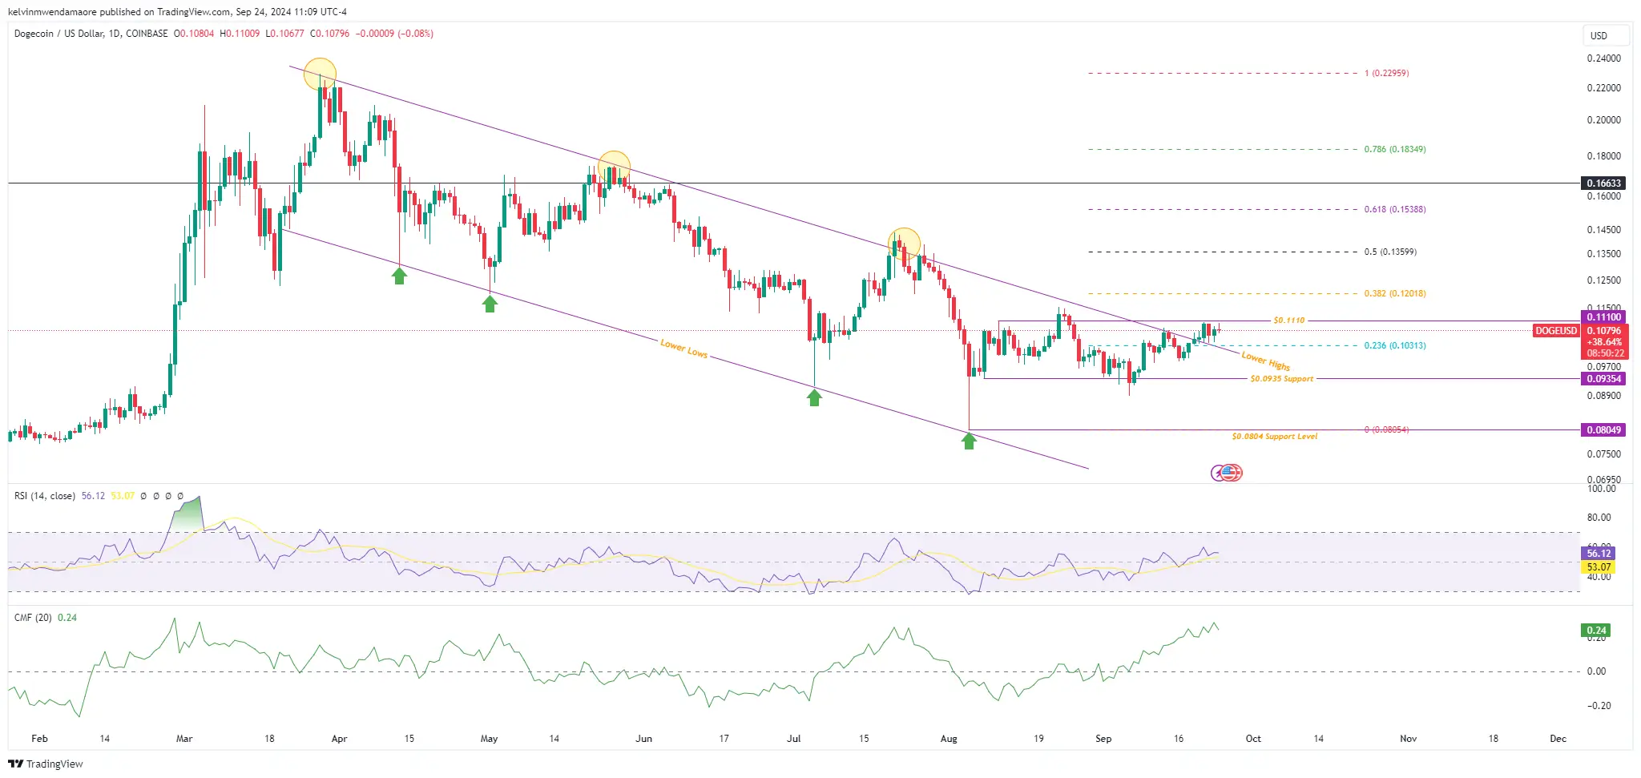Image resolution: width=1641 pixels, height=778 pixels.
Task: Click the 100.00 RSI axis label
Action: [1602, 489]
